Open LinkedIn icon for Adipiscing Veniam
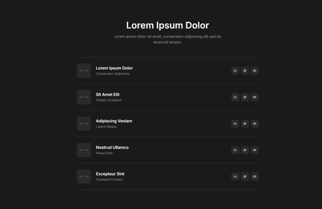Image resolution: width=322 pixels, height=209 pixels. (x=235, y=124)
